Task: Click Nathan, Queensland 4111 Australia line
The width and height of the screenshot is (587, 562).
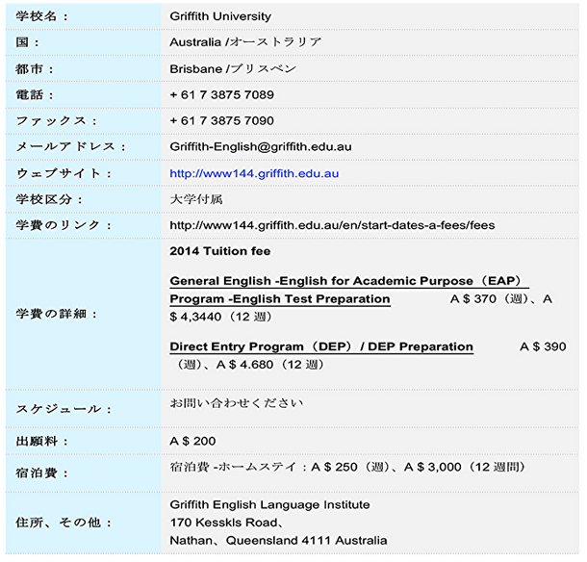Action: tap(278, 541)
